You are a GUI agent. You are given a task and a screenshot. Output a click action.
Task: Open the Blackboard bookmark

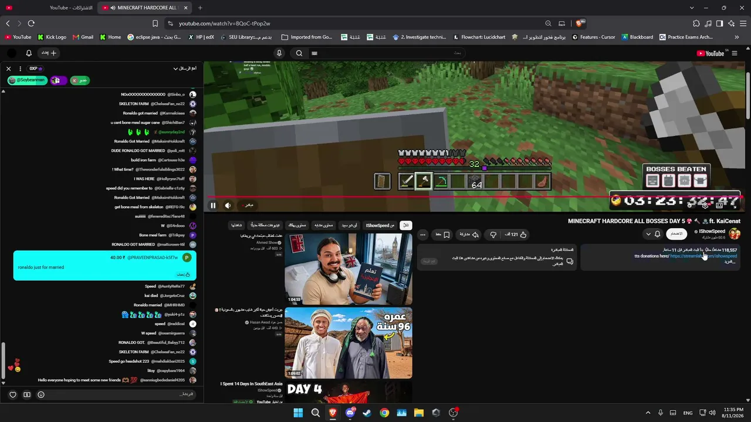tap(637, 37)
